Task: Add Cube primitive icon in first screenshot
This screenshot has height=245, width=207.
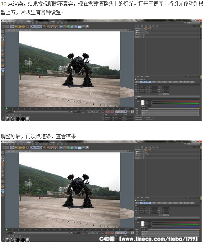Action: pyautogui.click(x=61, y=27)
